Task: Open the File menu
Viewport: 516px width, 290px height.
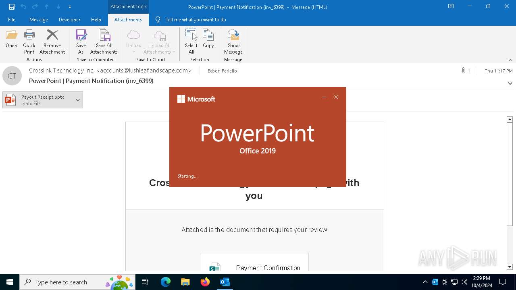Action: coord(12,20)
